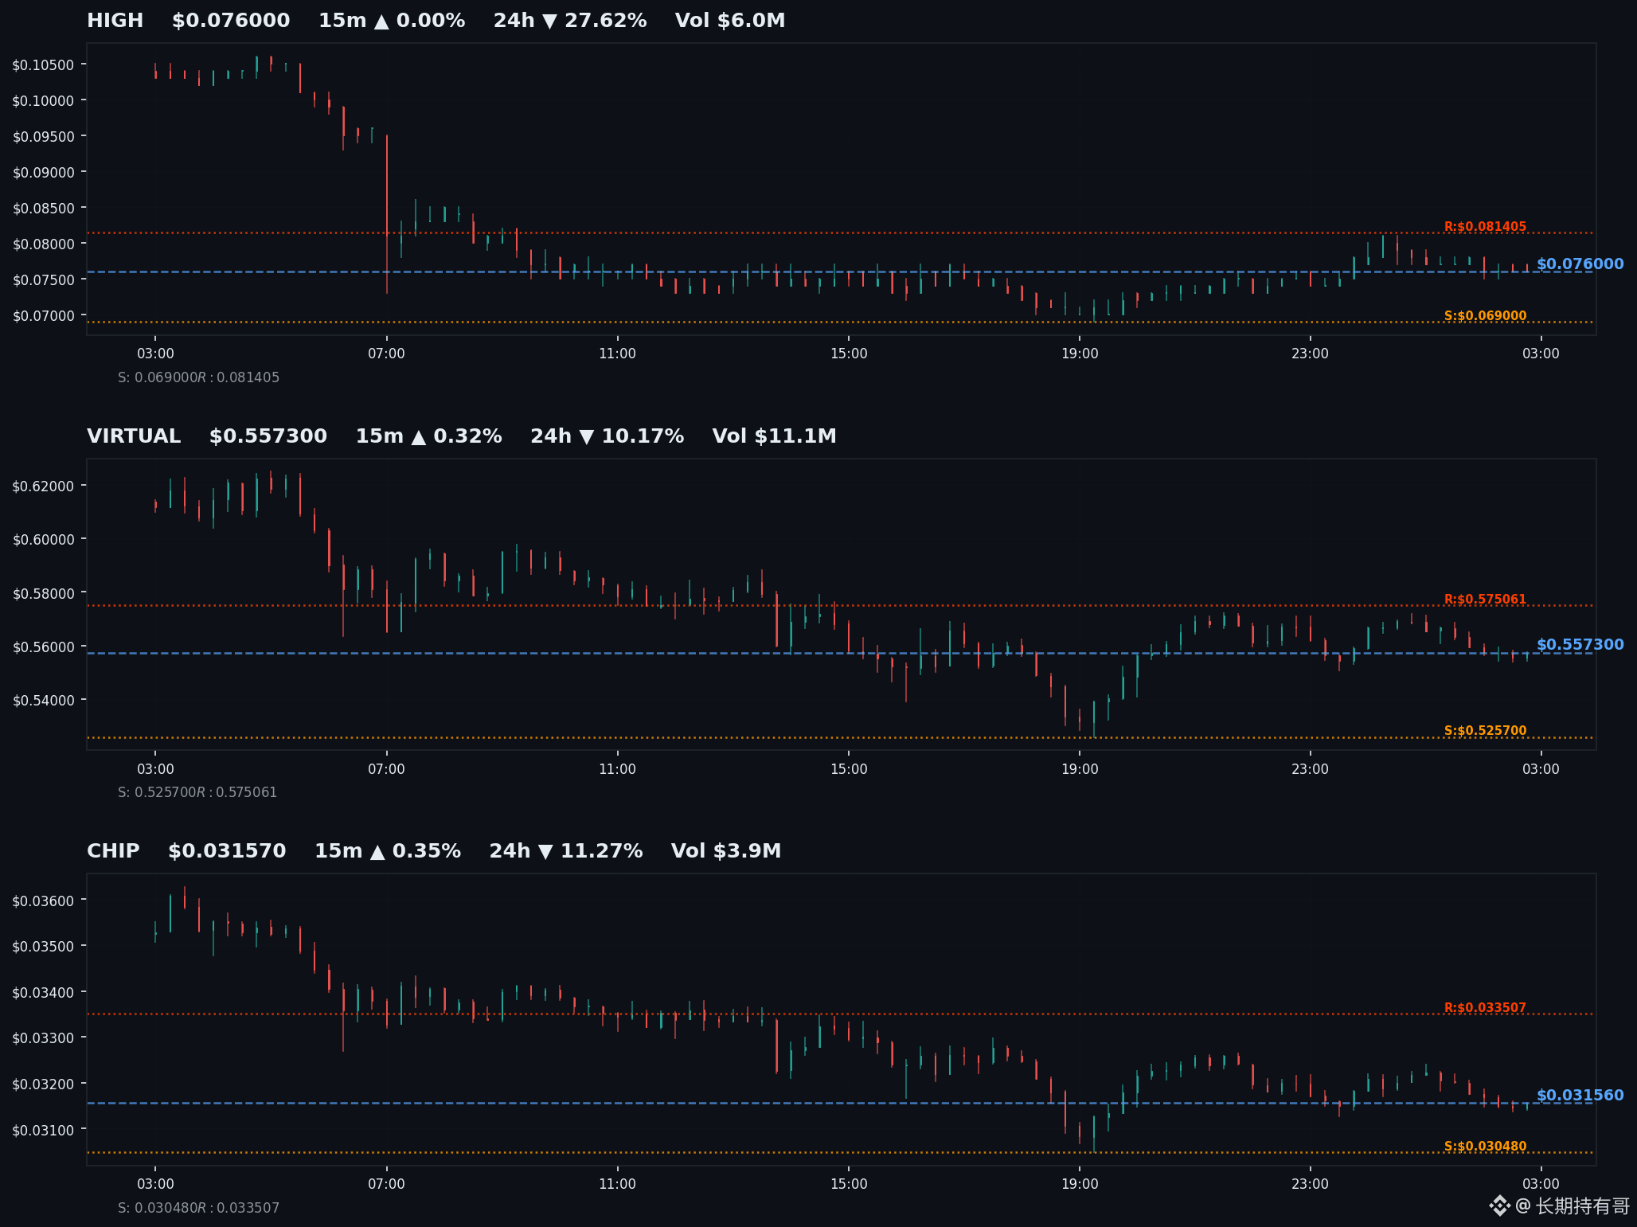Image resolution: width=1637 pixels, height=1227 pixels.
Task: Click the 11:00 time label under CHIP chart
Action: tap(617, 1184)
